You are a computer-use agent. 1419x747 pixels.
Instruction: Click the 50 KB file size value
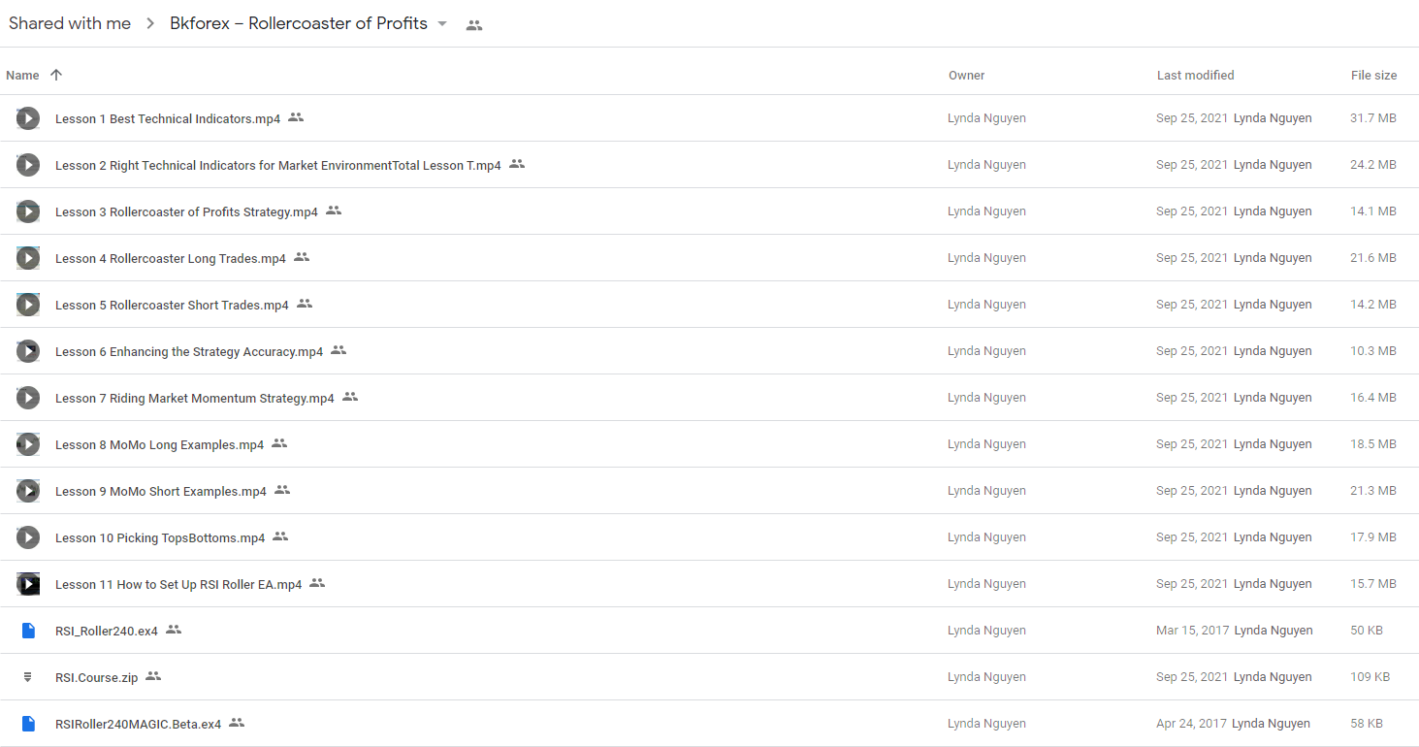pos(1367,631)
